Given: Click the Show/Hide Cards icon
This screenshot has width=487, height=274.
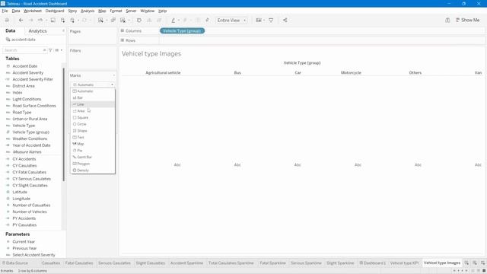Looking at the screenshot, I should point(259,21).
